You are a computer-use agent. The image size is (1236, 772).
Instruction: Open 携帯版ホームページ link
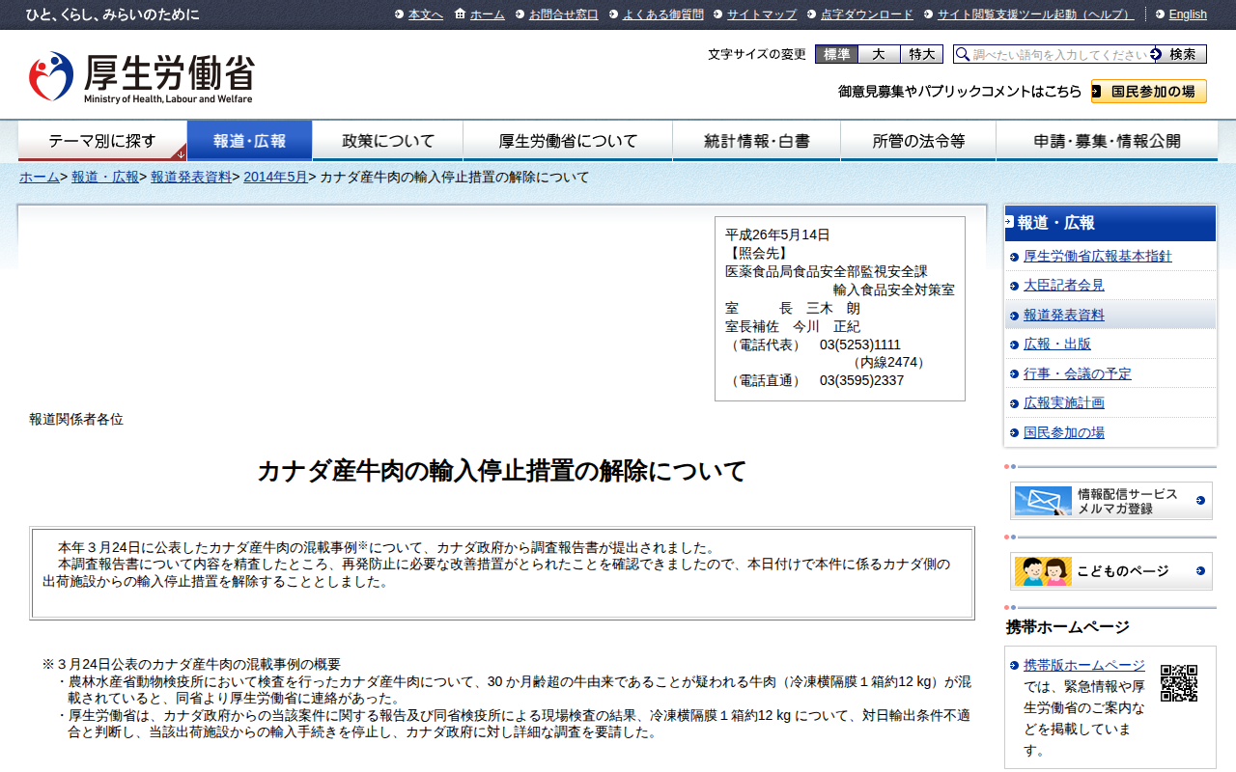click(x=1084, y=665)
